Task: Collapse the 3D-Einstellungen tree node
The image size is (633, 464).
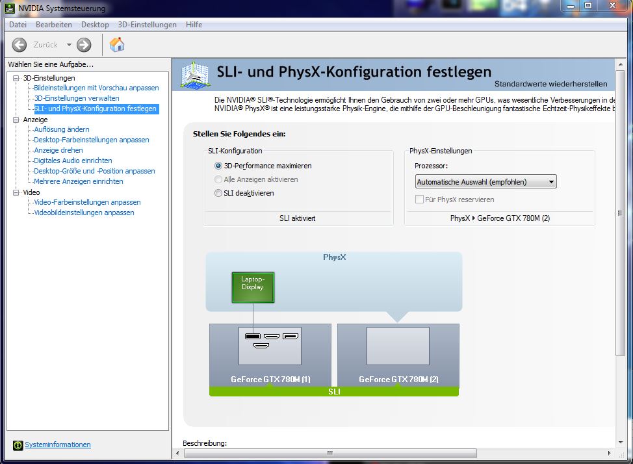Action: pos(16,79)
